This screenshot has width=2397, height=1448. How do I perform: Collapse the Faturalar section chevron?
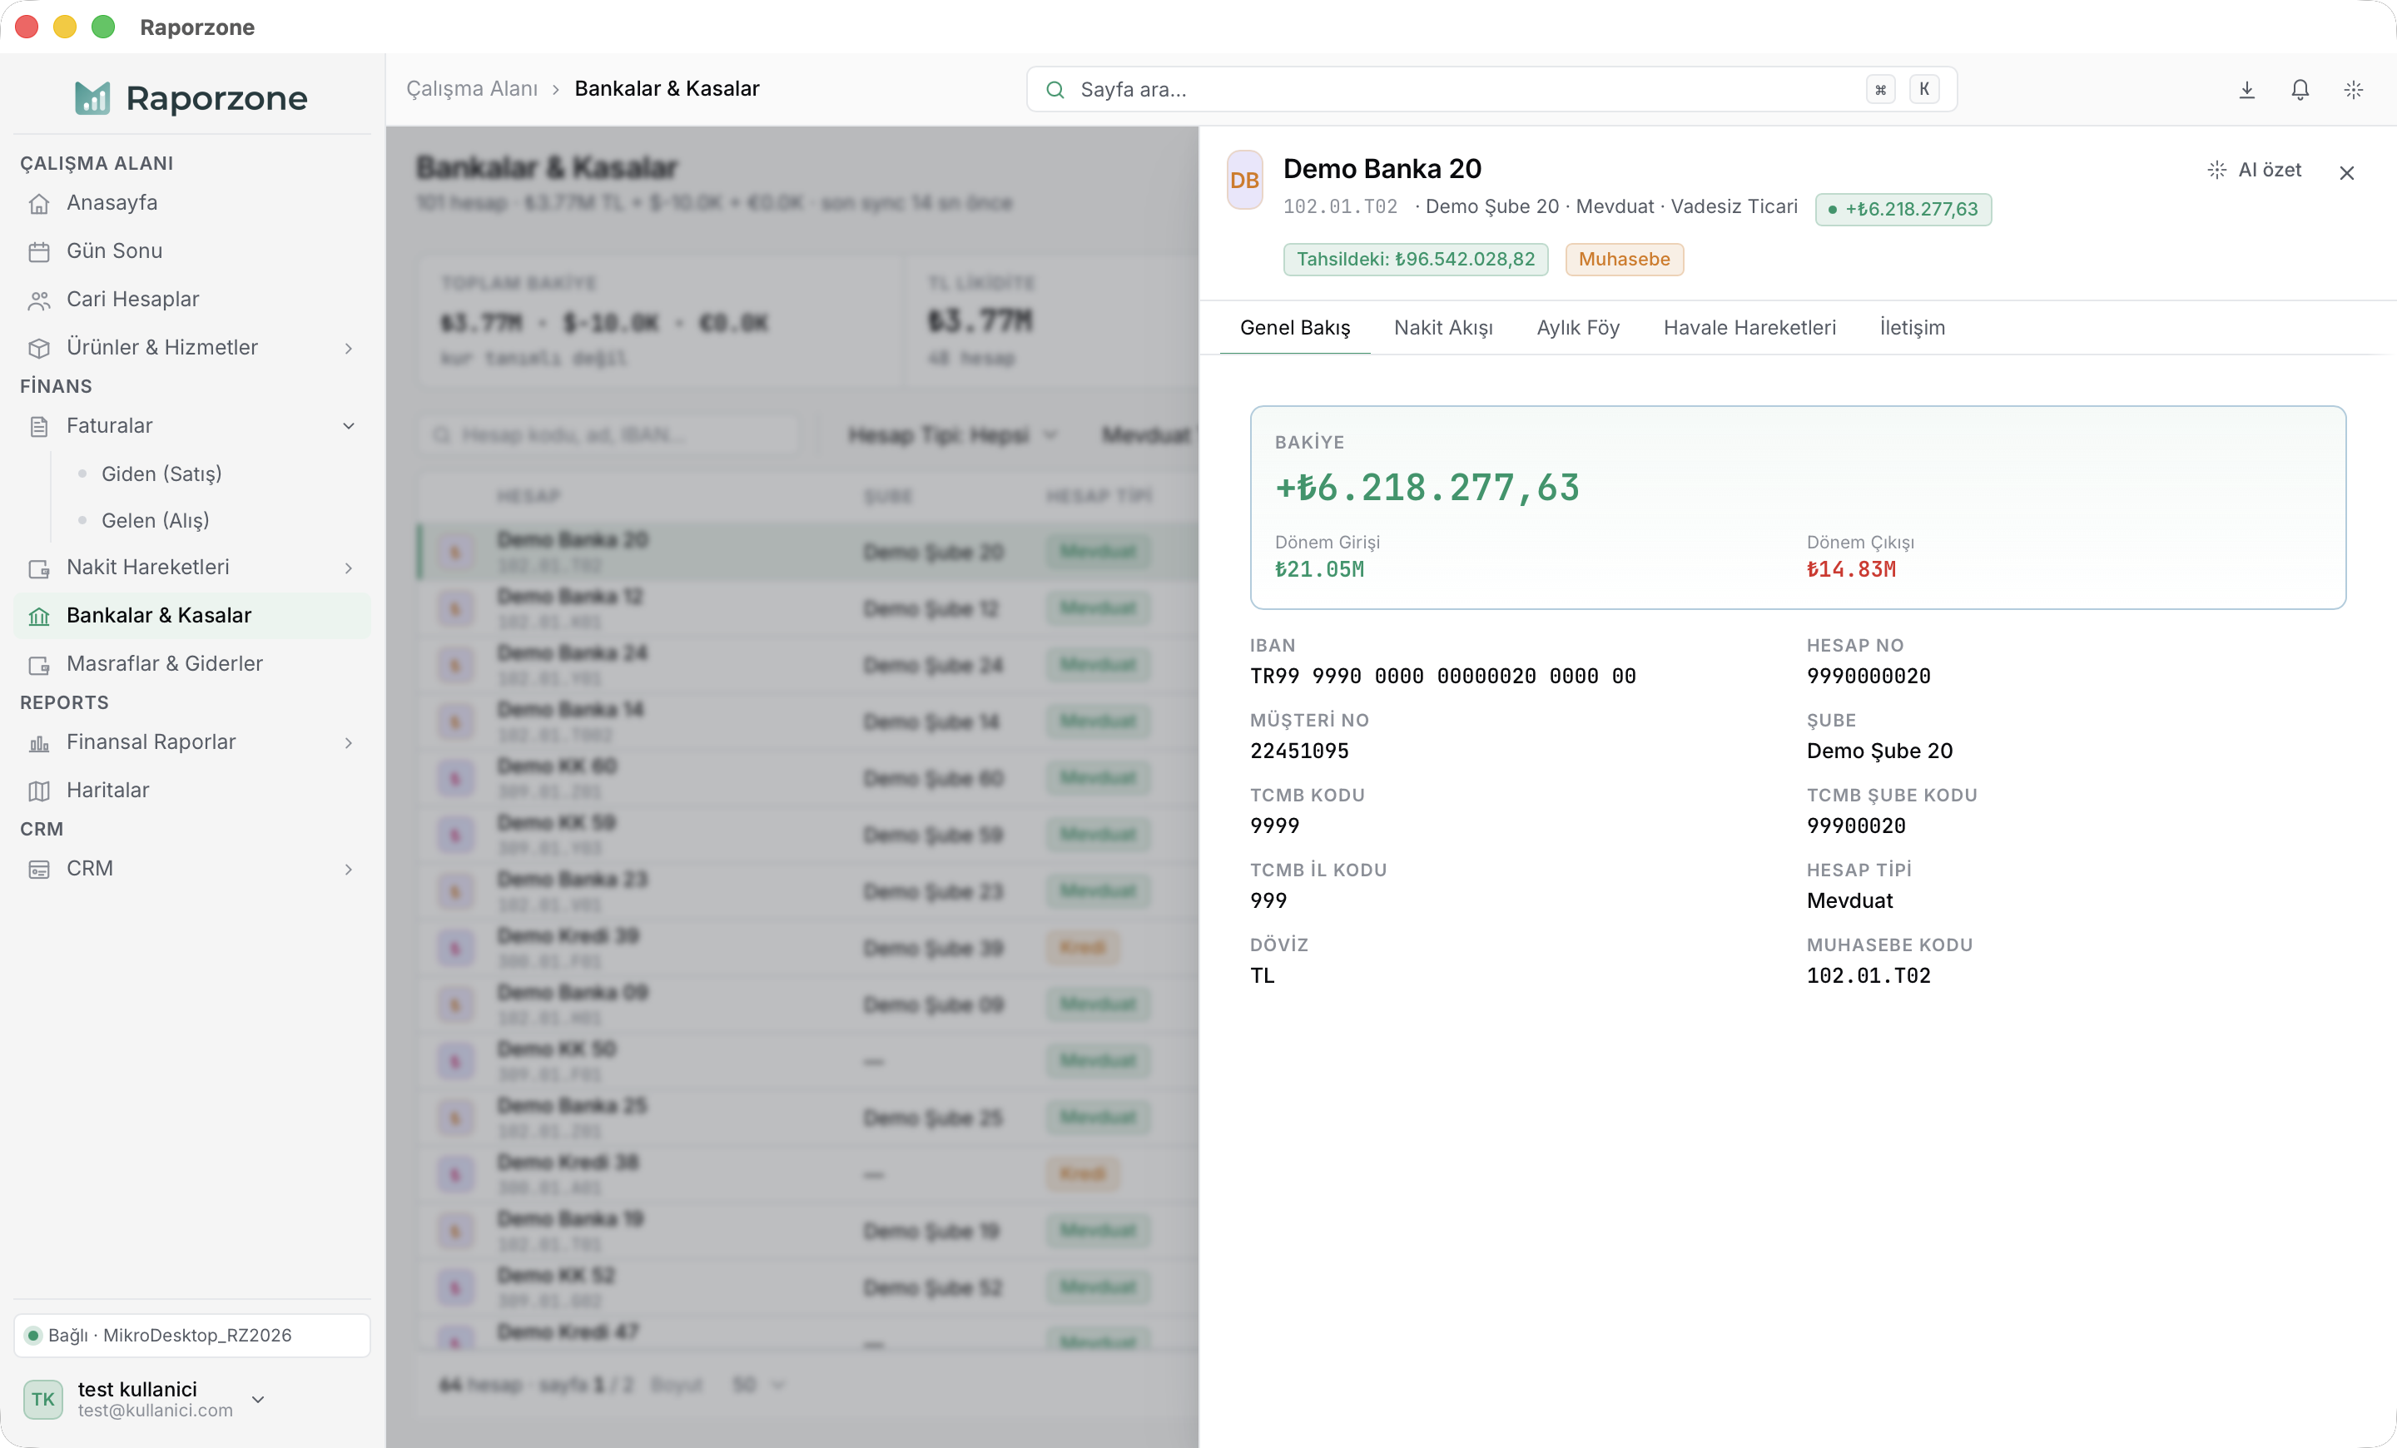348,426
